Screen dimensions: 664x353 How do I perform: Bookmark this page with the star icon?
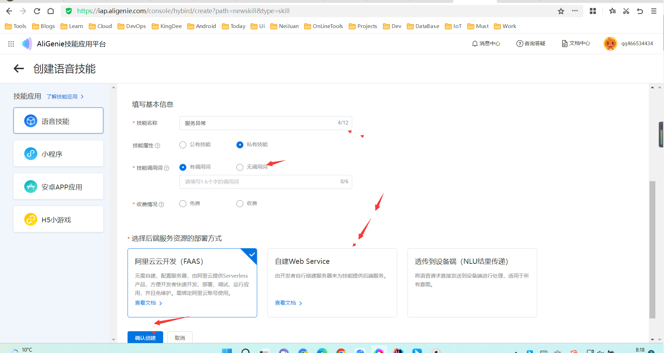click(x=561, y=11)
